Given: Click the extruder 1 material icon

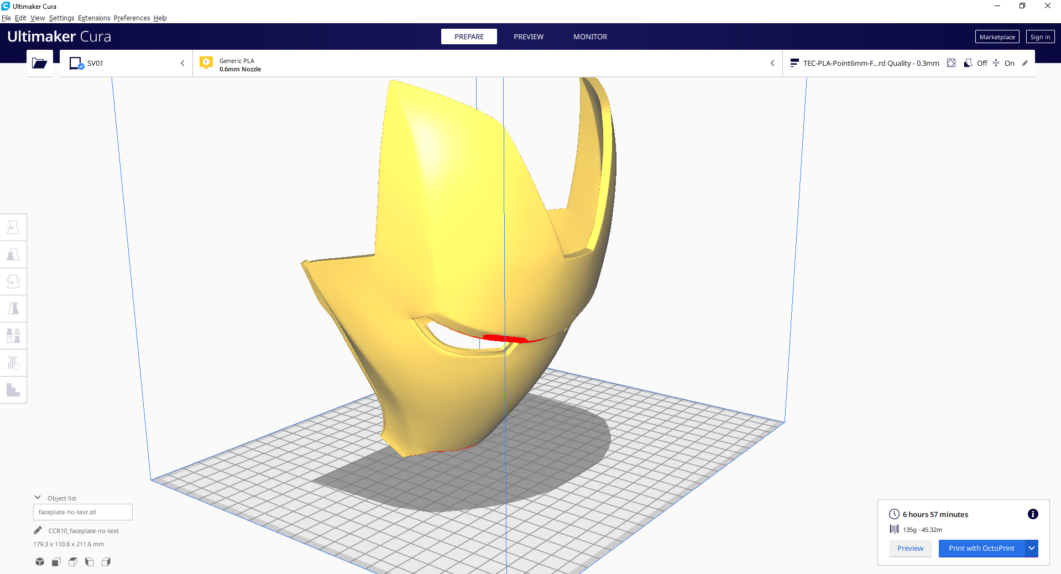Looking at the screenshot, I should pyautogui.click(x=206, y=63).
